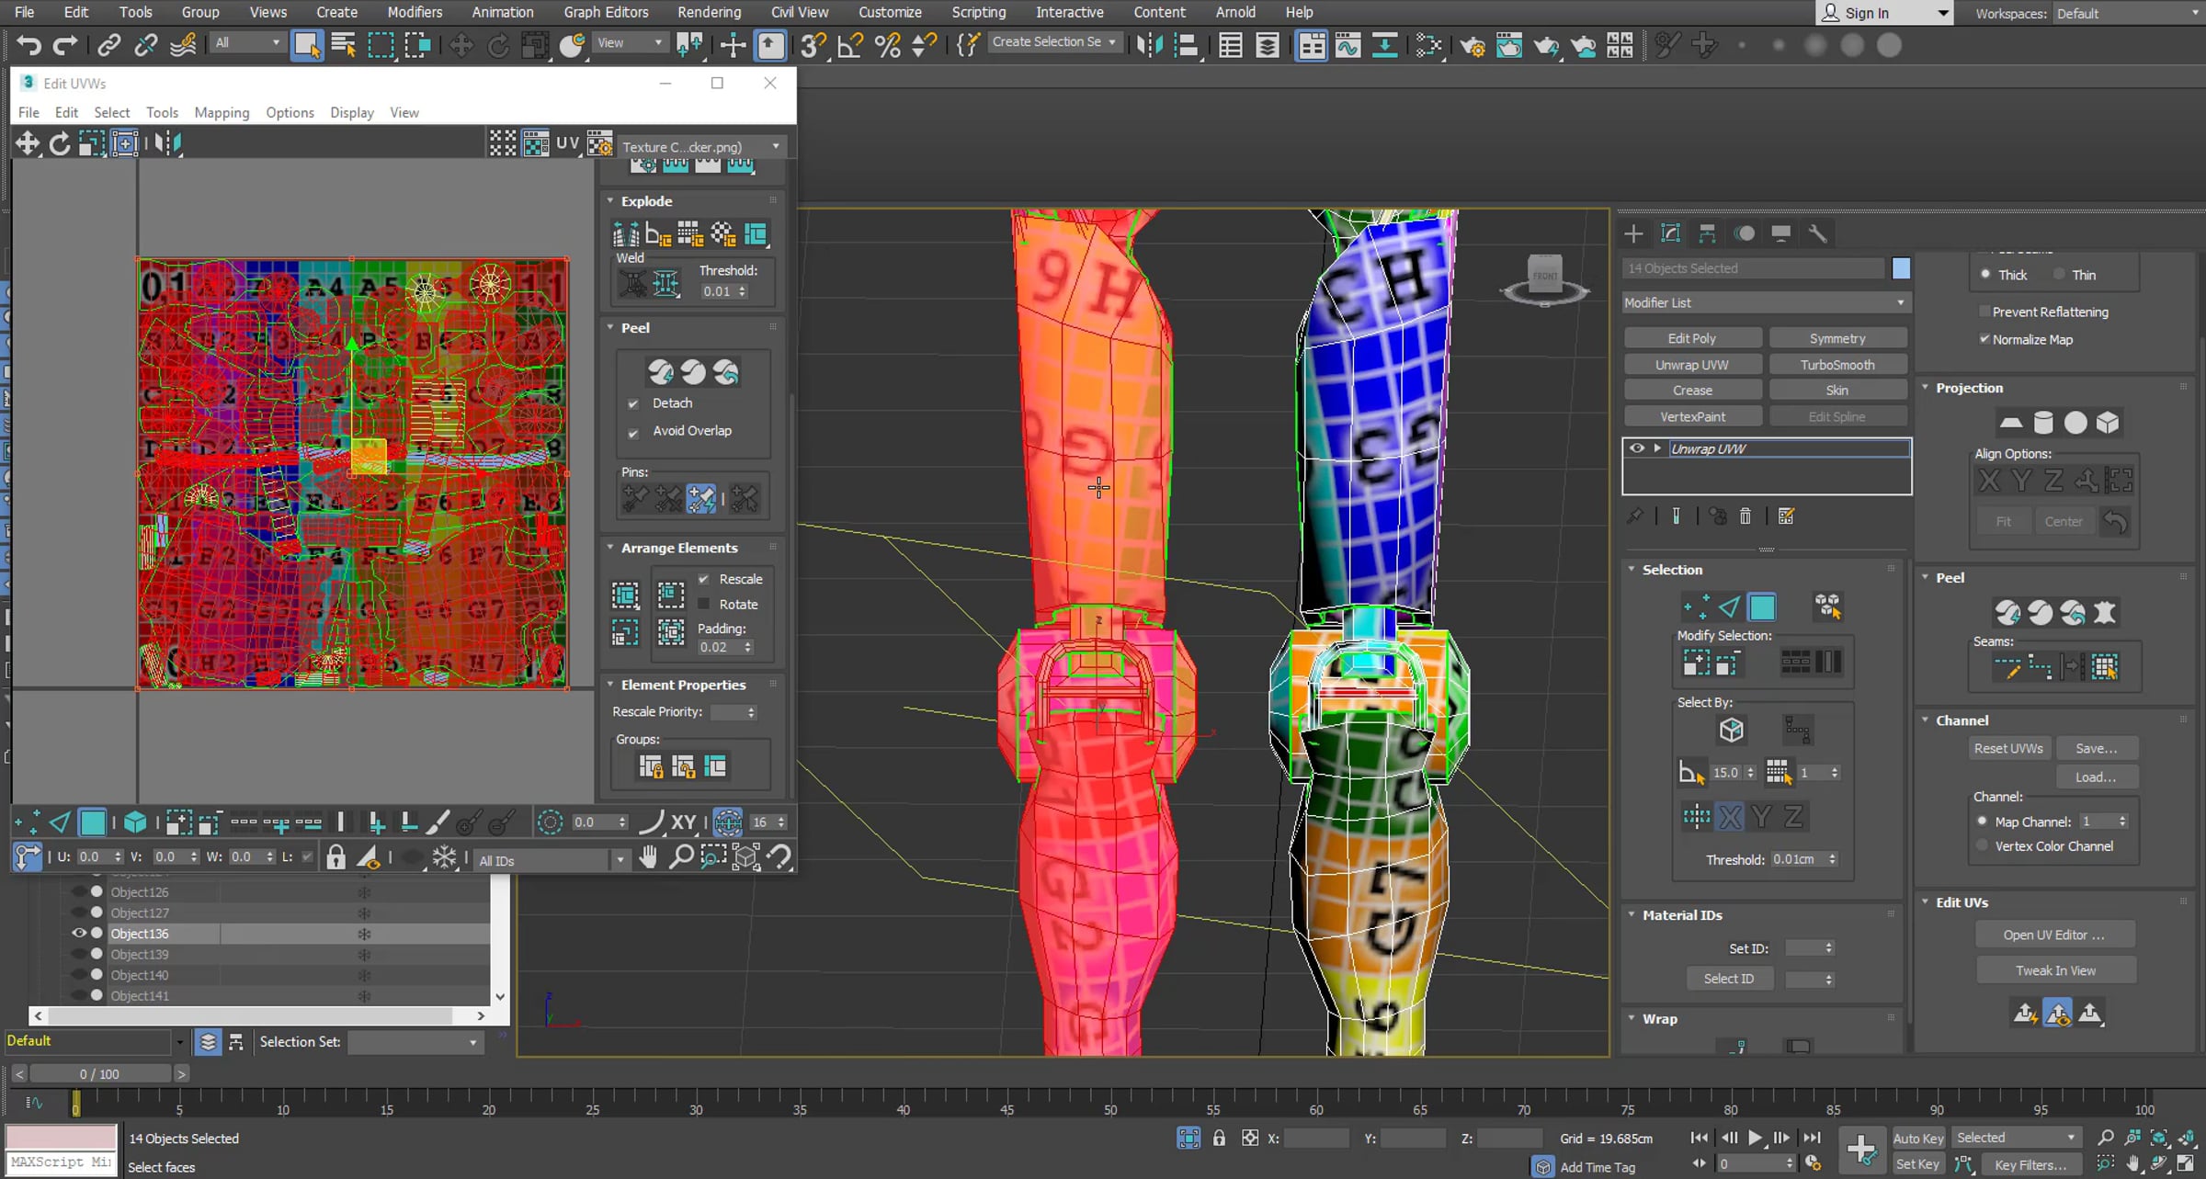Click the Angle Snap toggle icon
Screen dimensions: 2206x1179
[849, 45]
